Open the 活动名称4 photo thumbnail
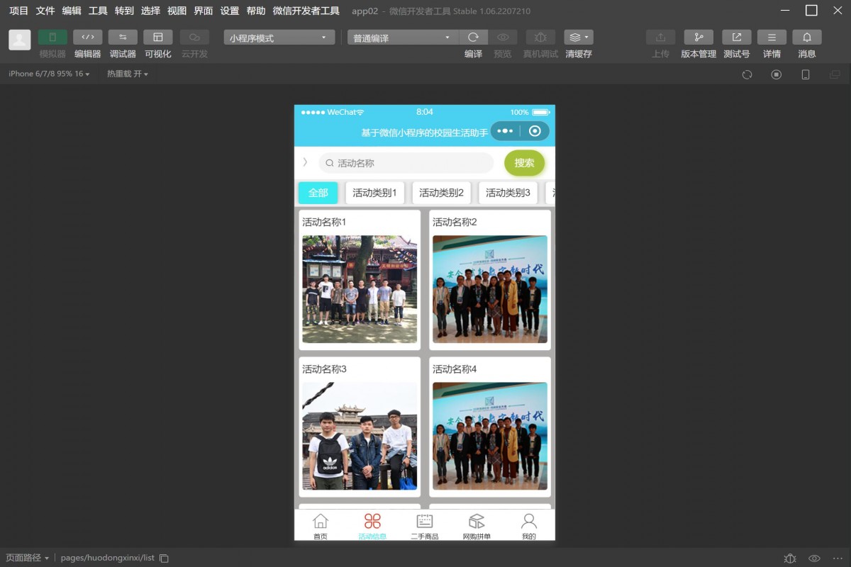Screen dimensions: 851x567 click(490, 436)
